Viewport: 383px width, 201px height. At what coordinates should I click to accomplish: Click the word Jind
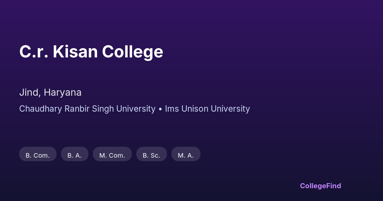[x=29, y=93]
